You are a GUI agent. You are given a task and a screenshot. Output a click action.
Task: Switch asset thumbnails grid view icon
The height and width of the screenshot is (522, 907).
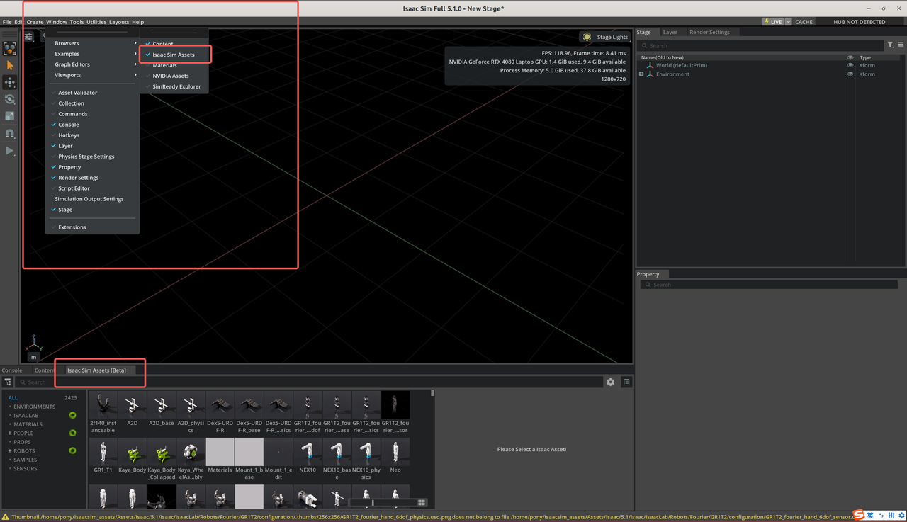(x=422, y=502)
